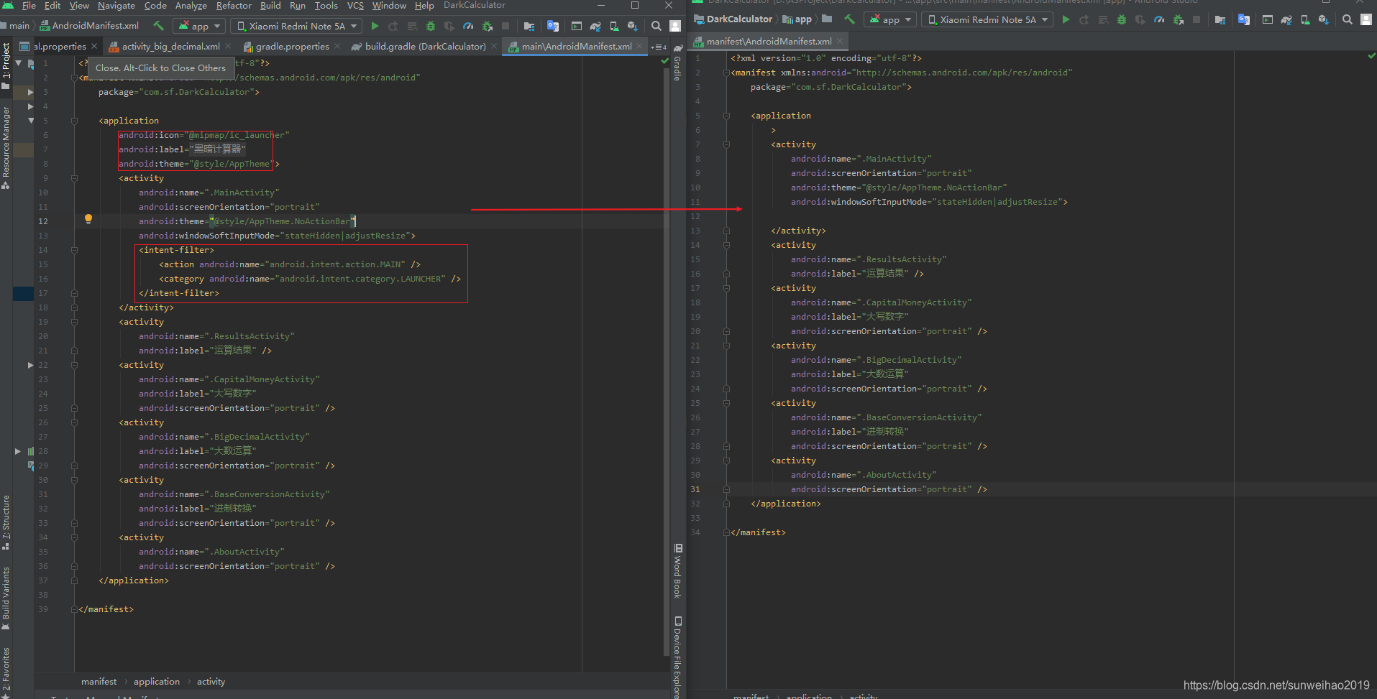Image resolution: width=1377 pixels, height=699 pixels.
Task: Click Search Everywhere magnifier in left window
Action: (x=657, y=26)
